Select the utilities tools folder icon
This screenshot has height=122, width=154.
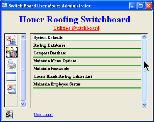[12, 52]
